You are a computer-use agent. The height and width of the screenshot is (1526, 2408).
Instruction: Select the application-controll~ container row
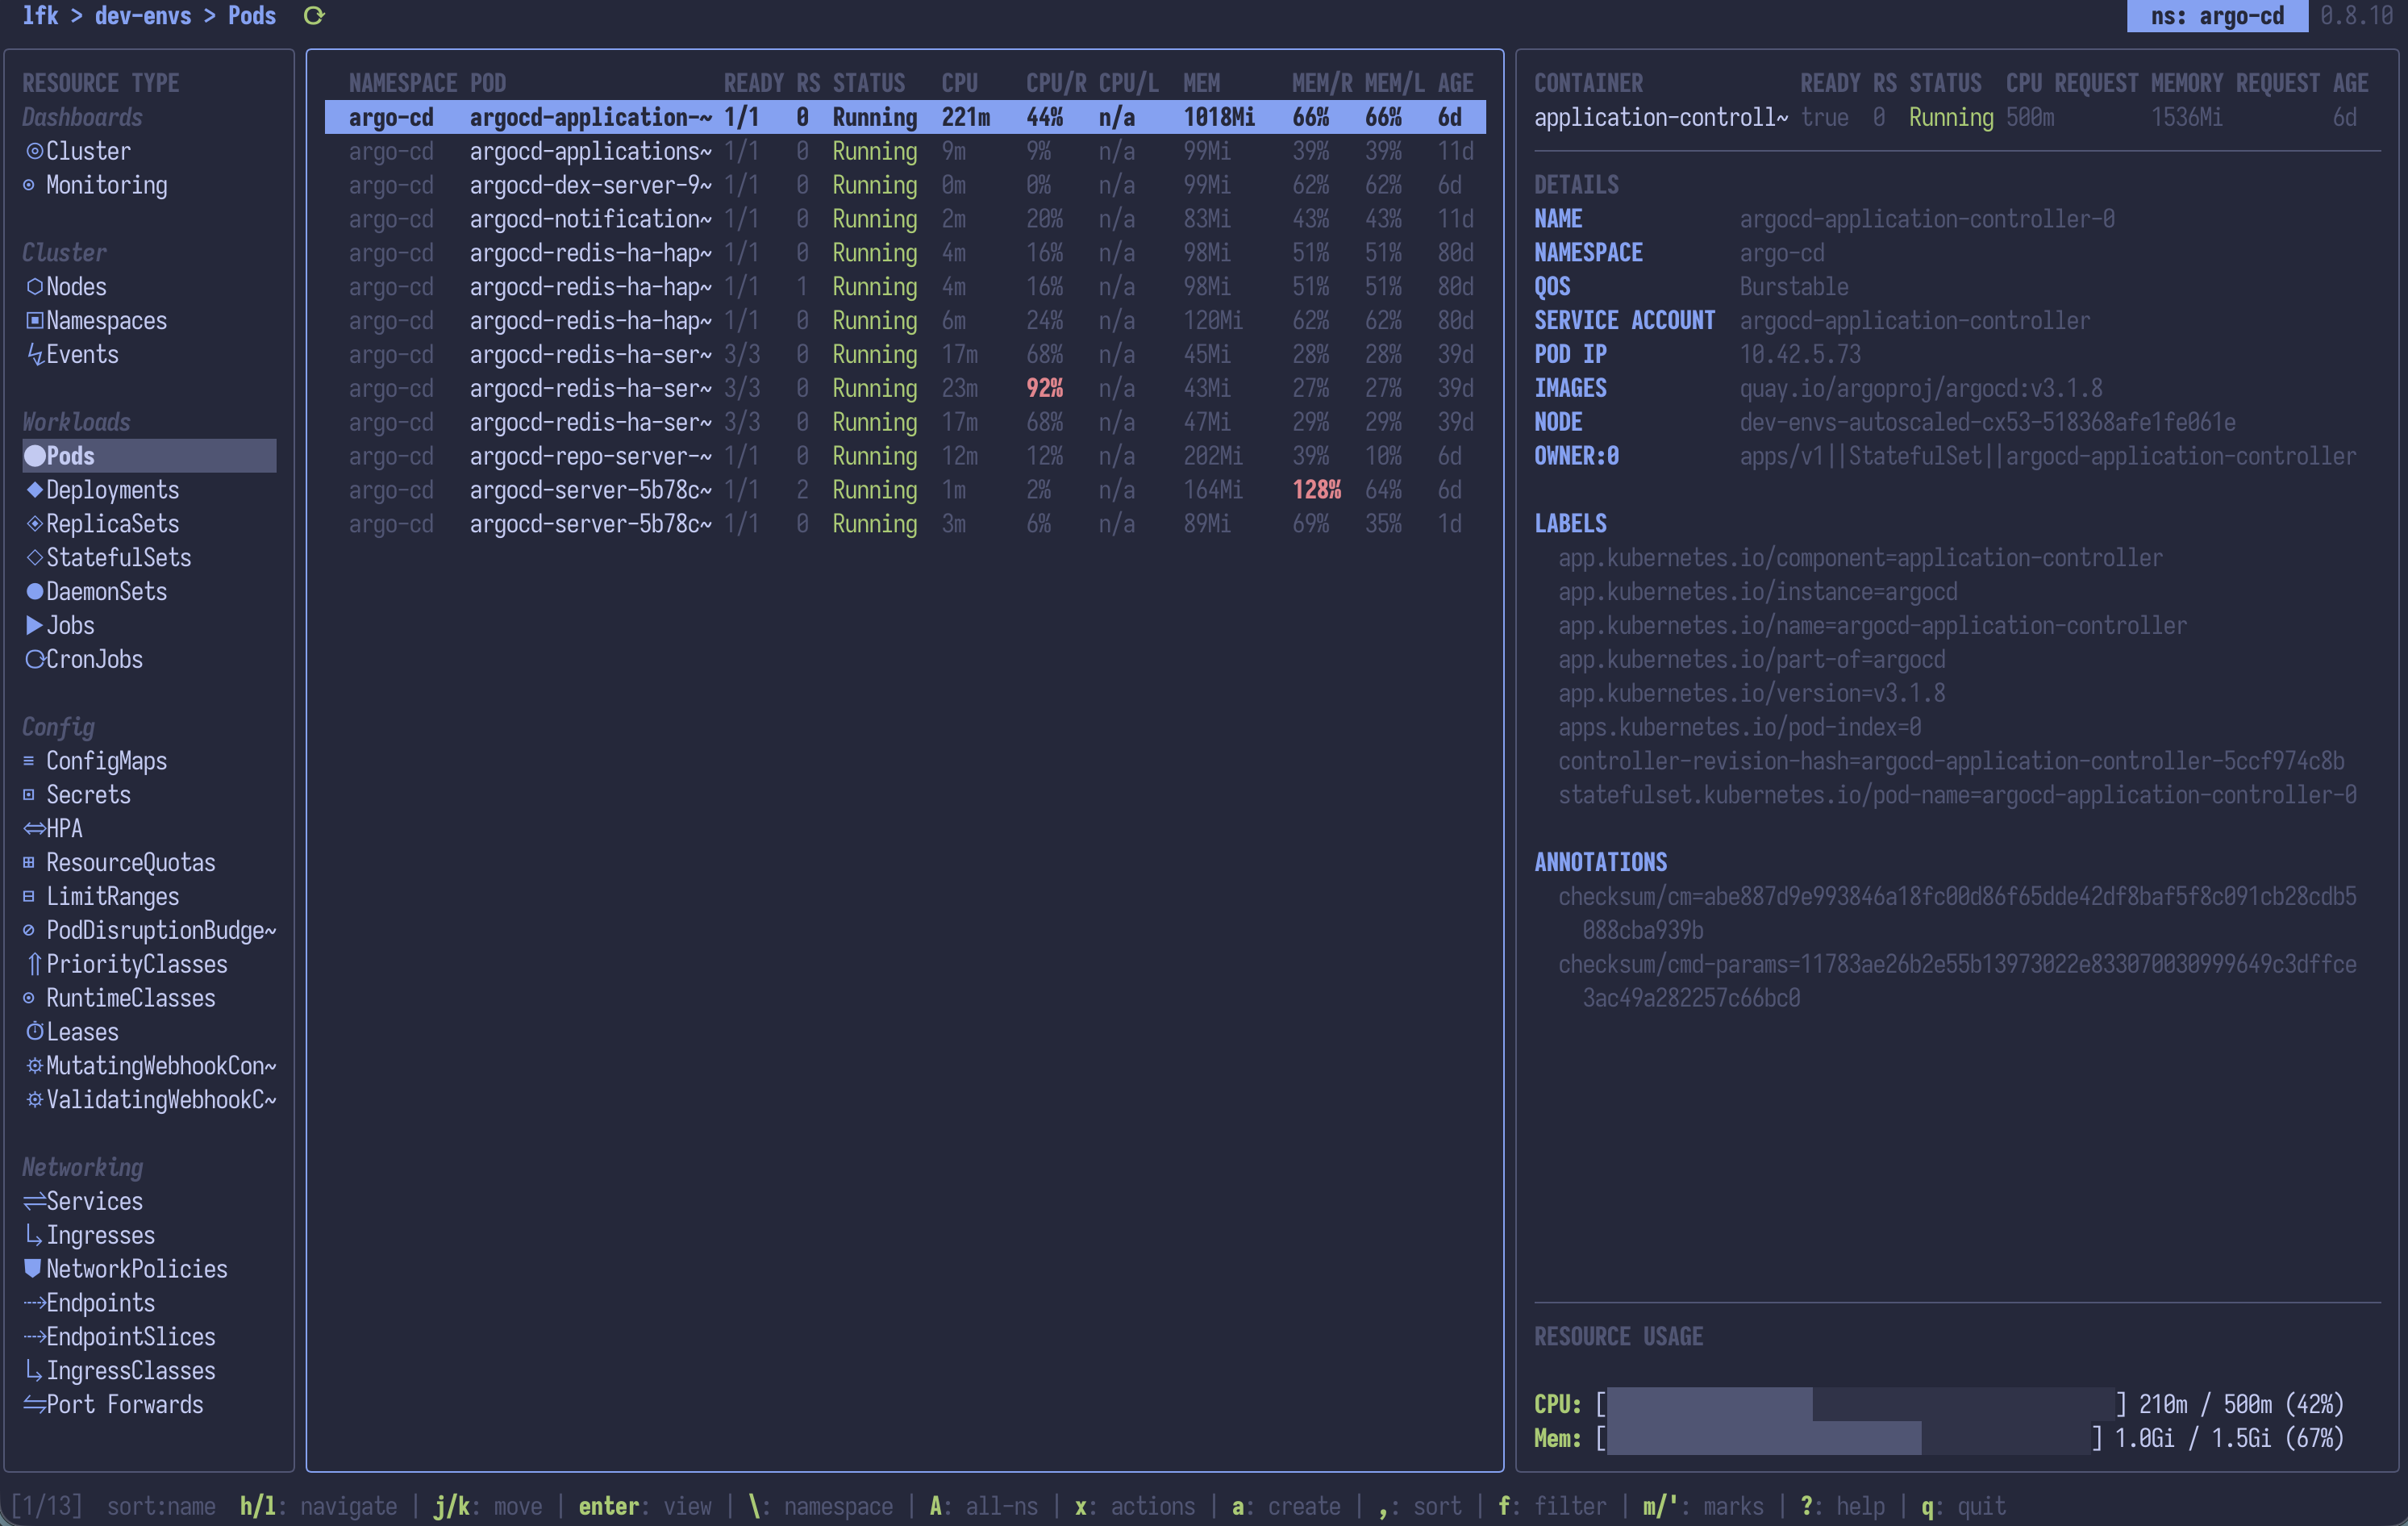coord(1660,118)
